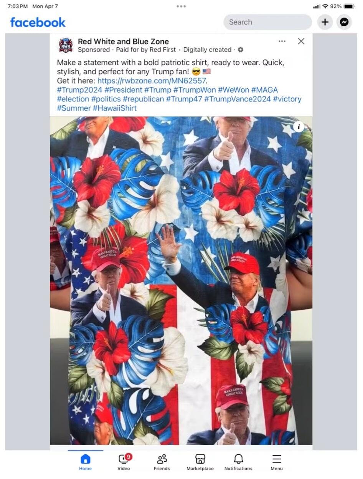This screenshot has height=479, width=363.
Task: Click the ad info gear icon
Action: coord(241,50)
